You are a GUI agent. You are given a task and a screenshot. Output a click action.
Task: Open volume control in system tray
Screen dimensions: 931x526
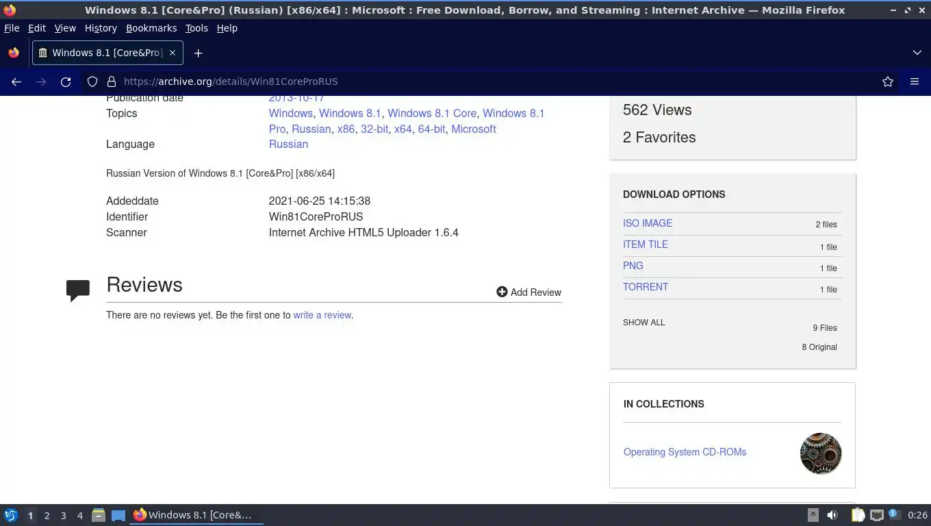point(832,515)
